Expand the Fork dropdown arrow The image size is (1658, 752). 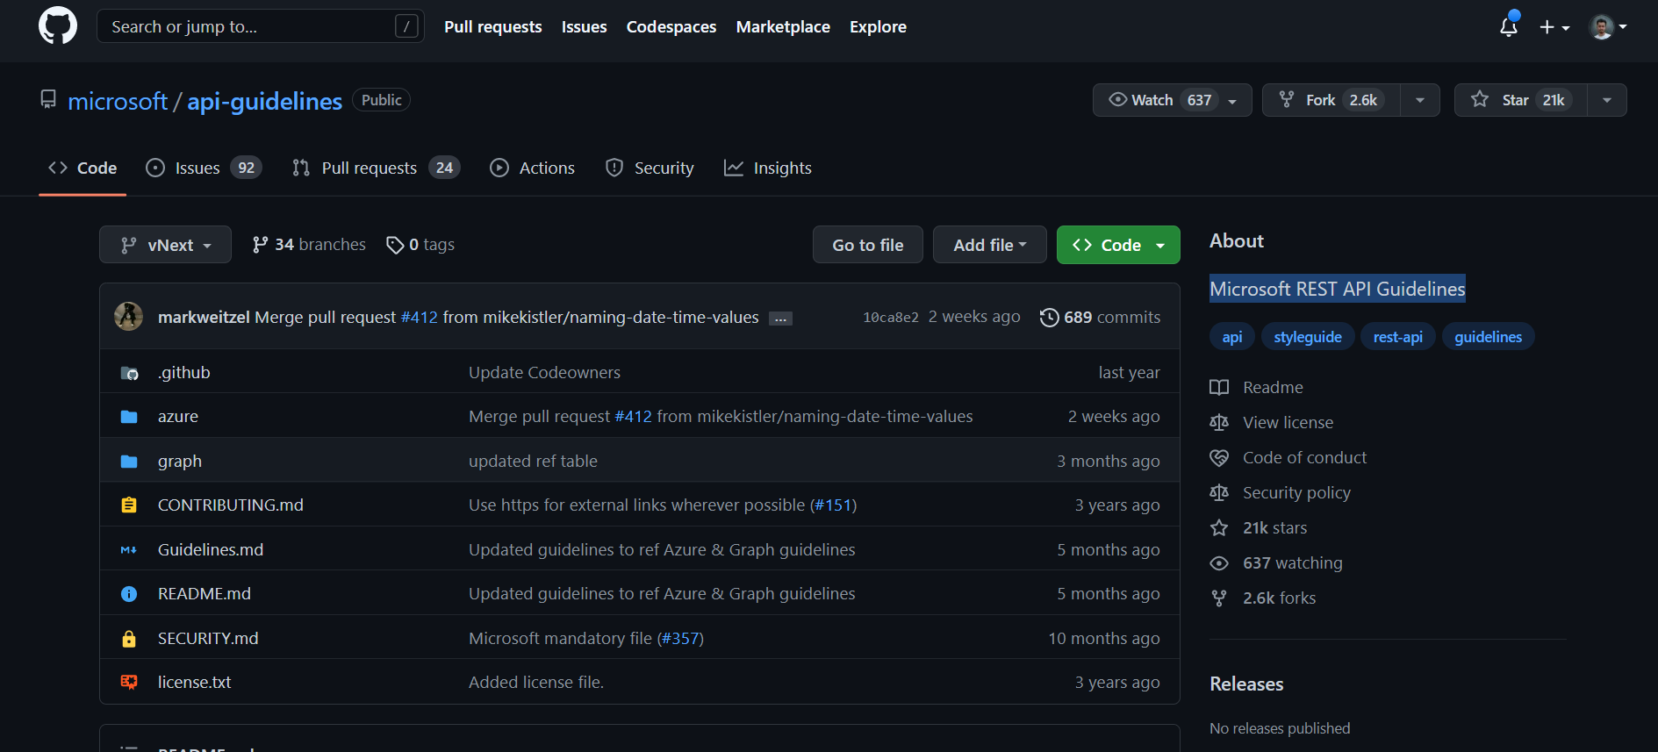tap(1420, 100)
